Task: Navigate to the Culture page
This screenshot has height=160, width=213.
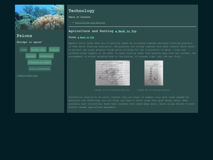Action: [x=31, y=56]
